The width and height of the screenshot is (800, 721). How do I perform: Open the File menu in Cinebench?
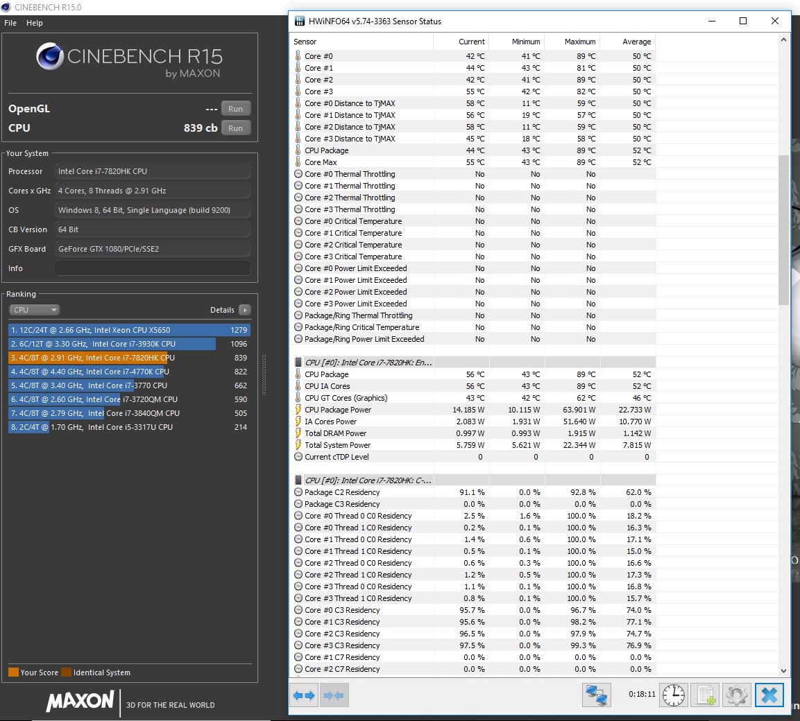point(10,23)
